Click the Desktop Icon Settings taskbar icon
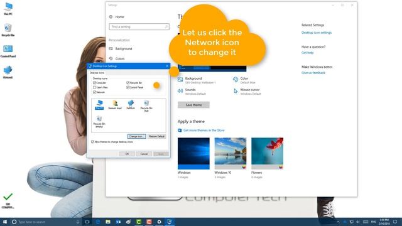 (x=170, y=222)
